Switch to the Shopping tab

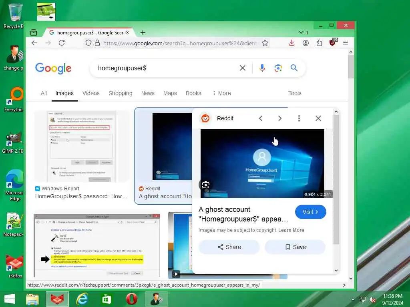tap(120, 93)
